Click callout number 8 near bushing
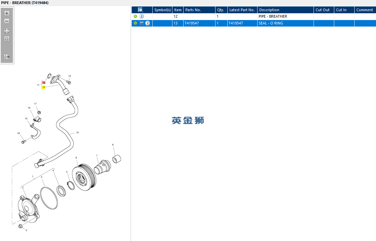The image size is (376, 241). [x=113, y=145]
